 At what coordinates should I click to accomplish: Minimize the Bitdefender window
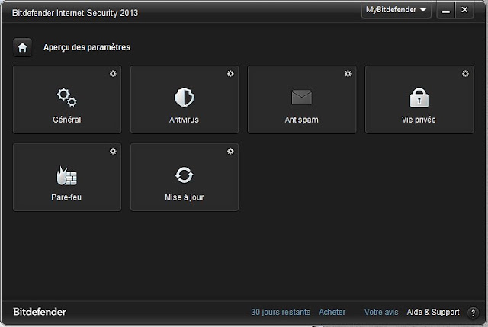pos(446,10)
